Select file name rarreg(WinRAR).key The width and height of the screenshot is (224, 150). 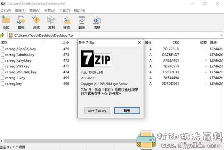pos(21,72)
